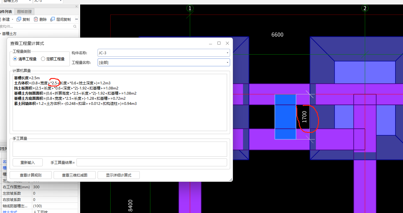403x213 pixels.
Task: Click the 右工作面宽(mm) property row
Action: click(x=39, y=187)
